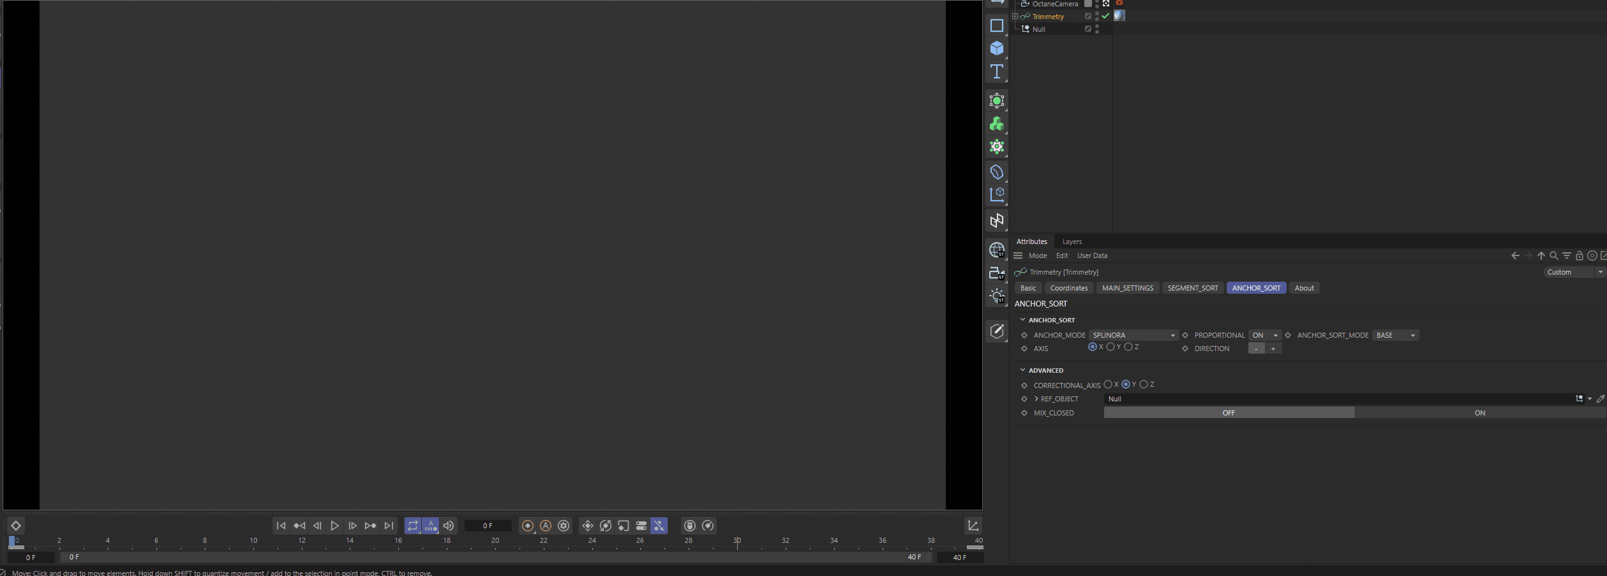Toggle point level animation icon
This screenshot has height=576, width=1607.
pos(659,526)
